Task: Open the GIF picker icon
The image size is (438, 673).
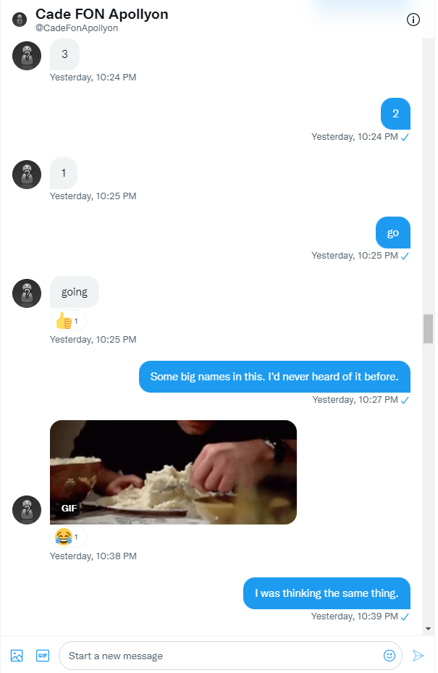Action: 42,656
